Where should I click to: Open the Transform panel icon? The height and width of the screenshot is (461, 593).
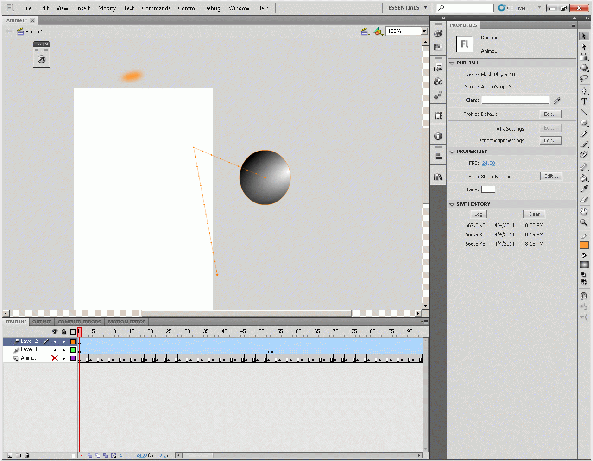(438, 116)
